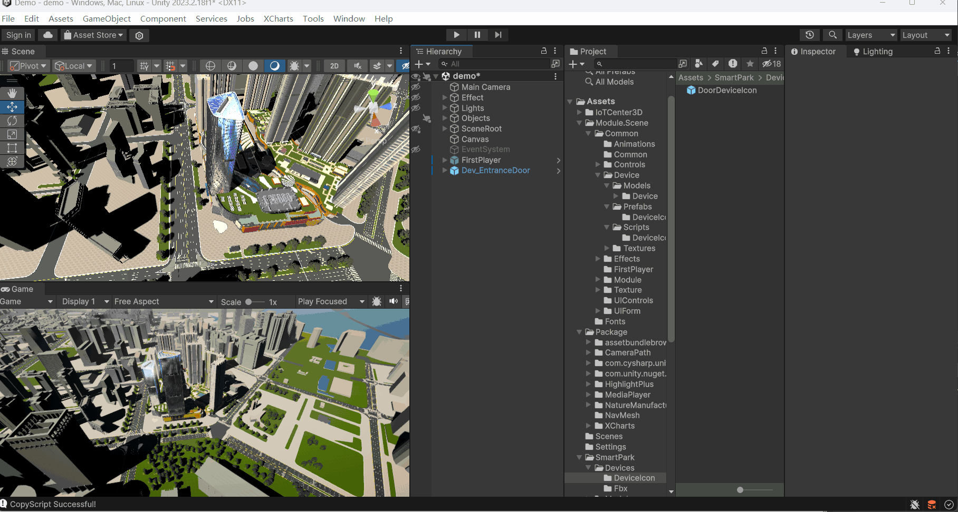
Task: Open Asset Store button
Action: pos(93,35)
